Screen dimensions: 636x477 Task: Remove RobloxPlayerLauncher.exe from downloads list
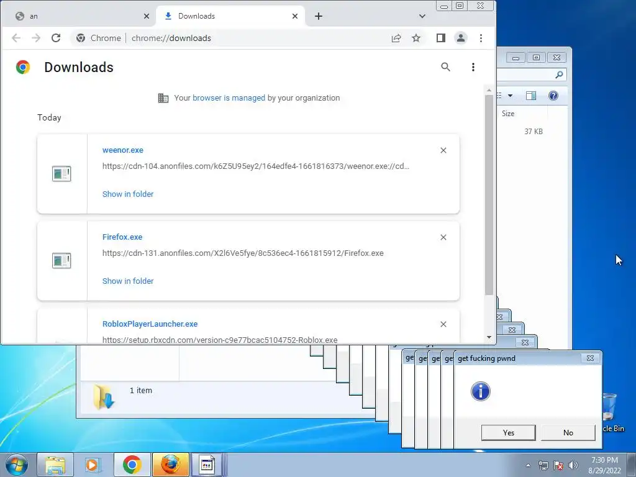coord(443,324)
